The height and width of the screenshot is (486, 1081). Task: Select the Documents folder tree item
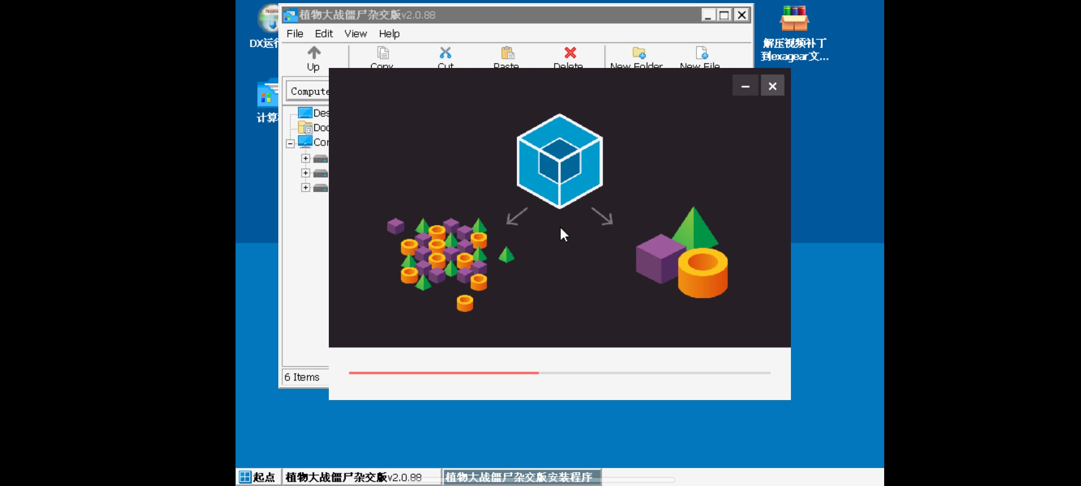point(313,127)
